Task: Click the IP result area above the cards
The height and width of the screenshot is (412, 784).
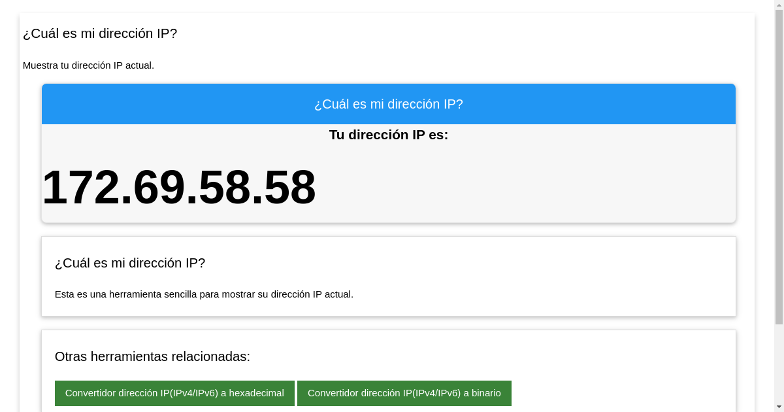Action: [389, 173]
